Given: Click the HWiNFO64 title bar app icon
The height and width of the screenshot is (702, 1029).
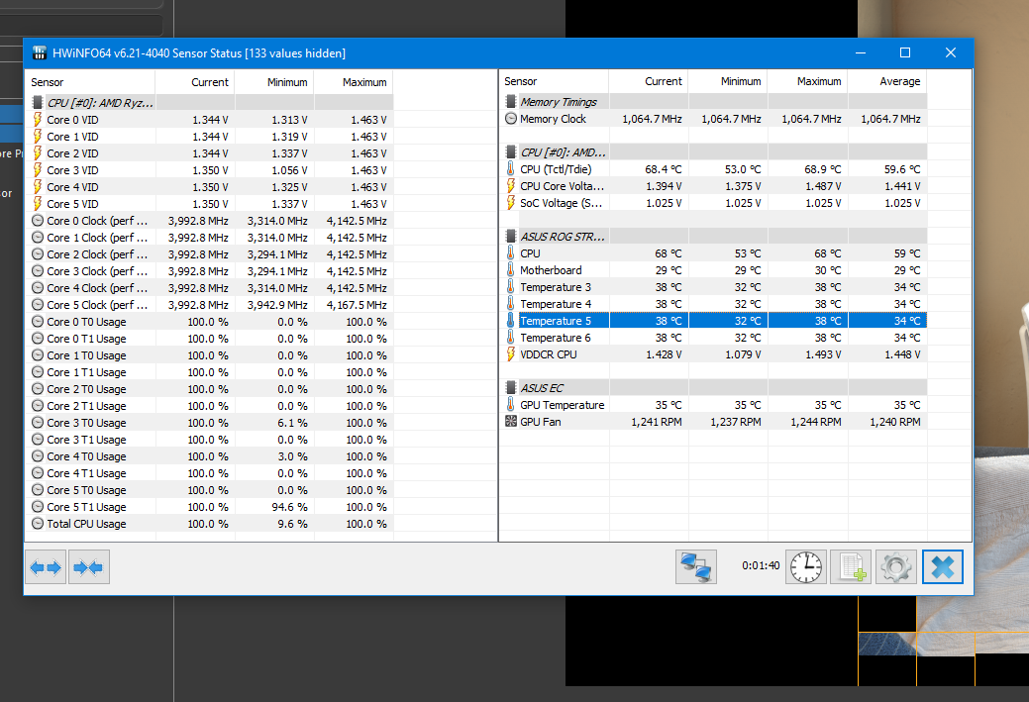Looking at the screenshot, I should coord(40,53).
